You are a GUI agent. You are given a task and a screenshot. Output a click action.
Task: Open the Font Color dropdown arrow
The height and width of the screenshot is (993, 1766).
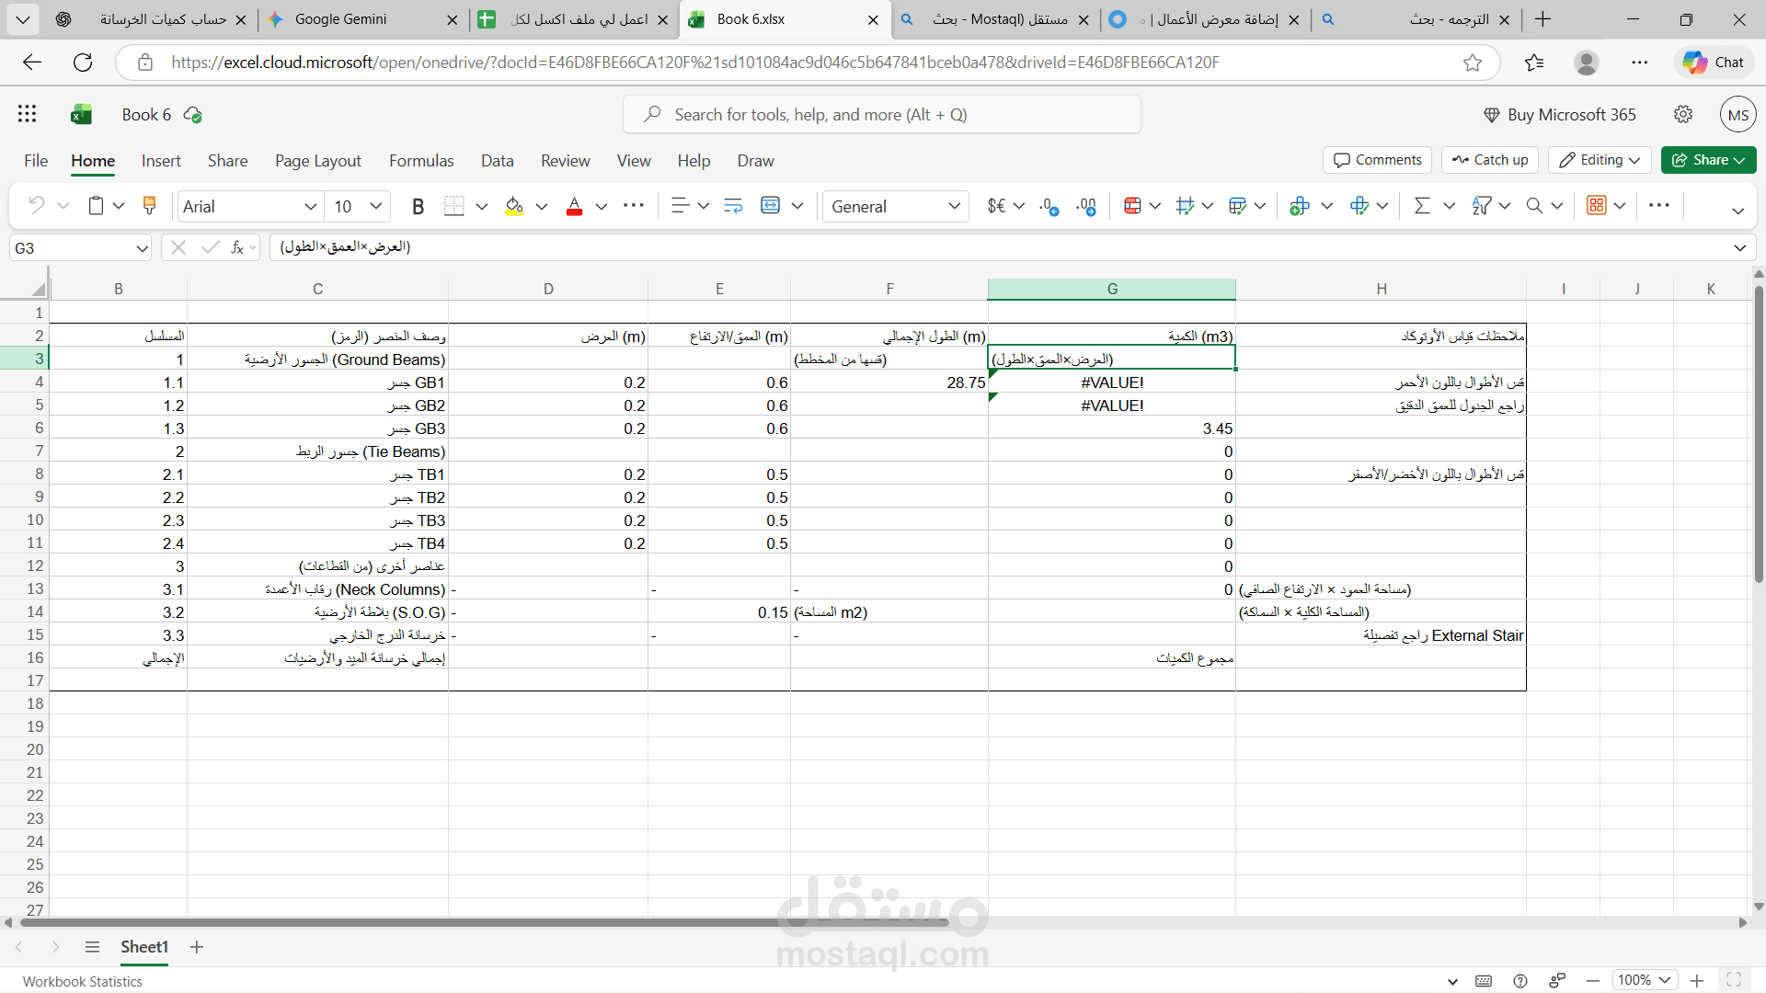pos(602,207)
